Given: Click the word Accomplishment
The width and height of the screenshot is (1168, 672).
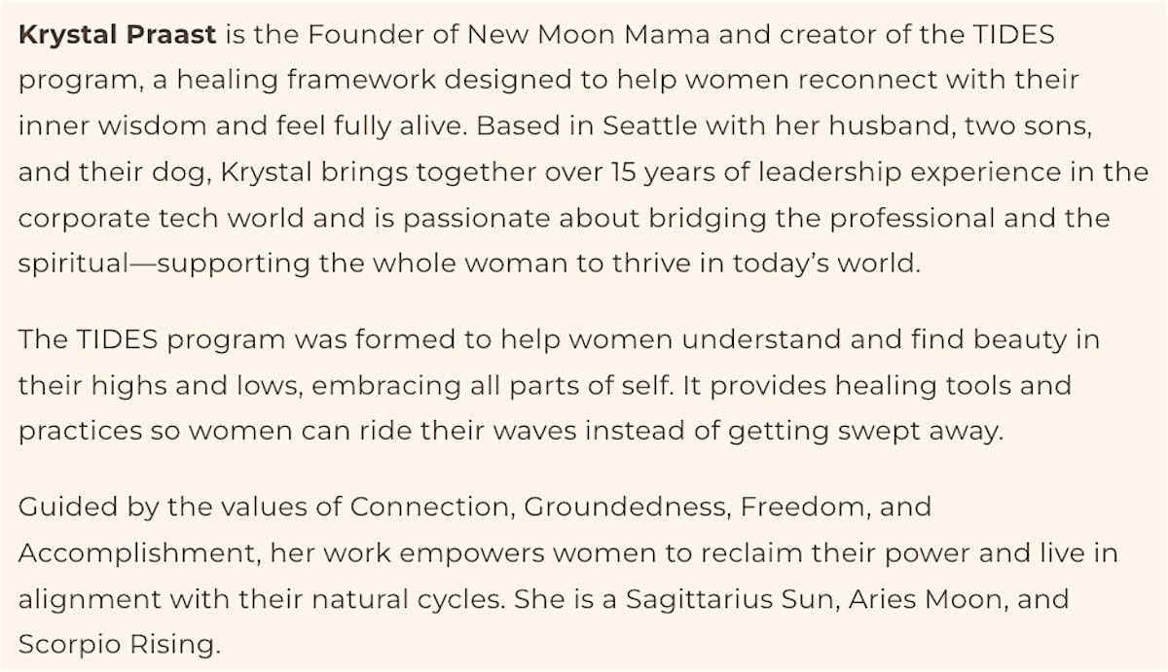Looking at the screenshot, I should point(138,553).
